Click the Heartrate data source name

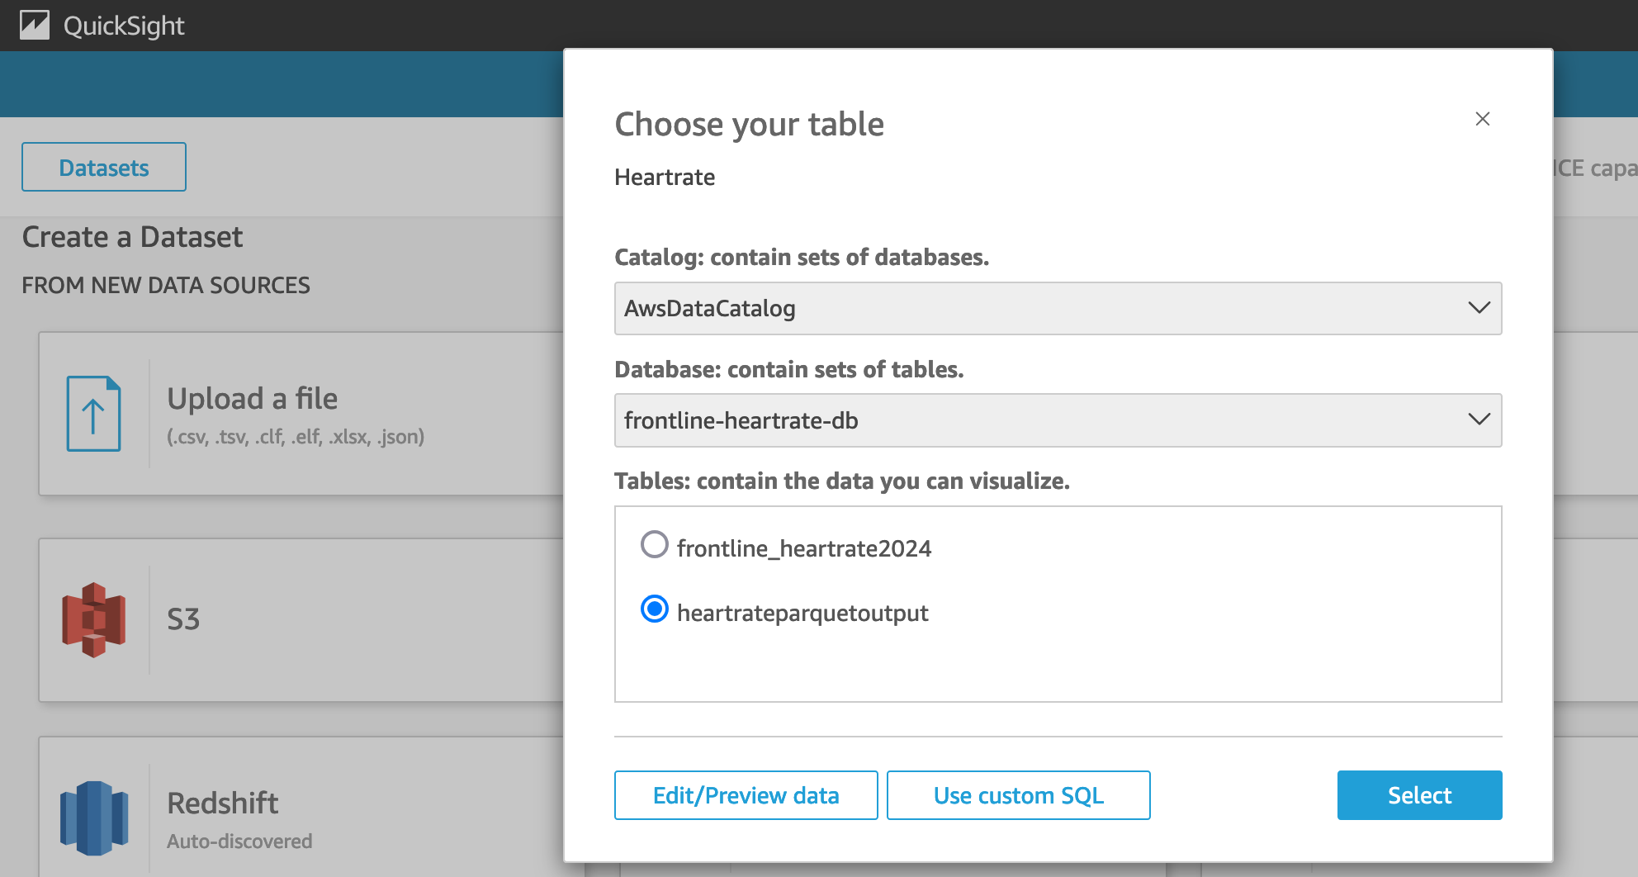click(665, 177)
